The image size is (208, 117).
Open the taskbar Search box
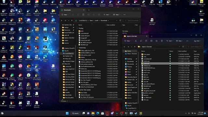(75, 113)
